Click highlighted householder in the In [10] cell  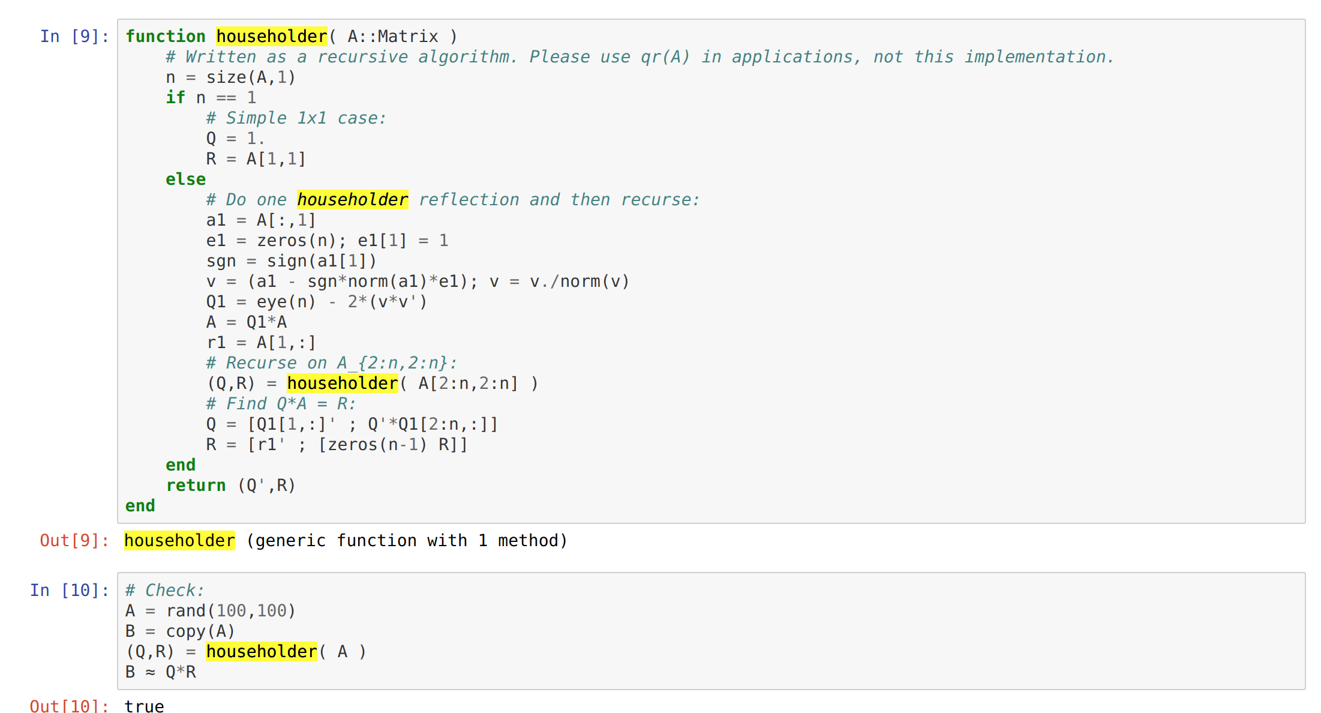pos(262,652)
